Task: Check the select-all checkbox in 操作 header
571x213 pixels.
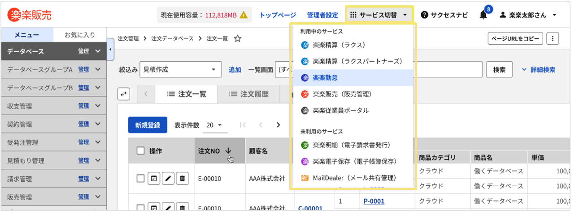Action: (140, 151)
